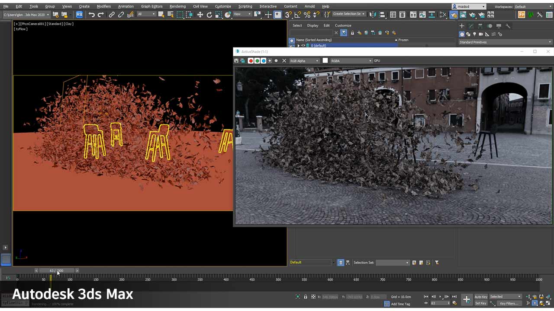554x311 pixels.
Task: Click the Render Setup teapot icon
Action: pyautogui.click(x=453, y=15)
